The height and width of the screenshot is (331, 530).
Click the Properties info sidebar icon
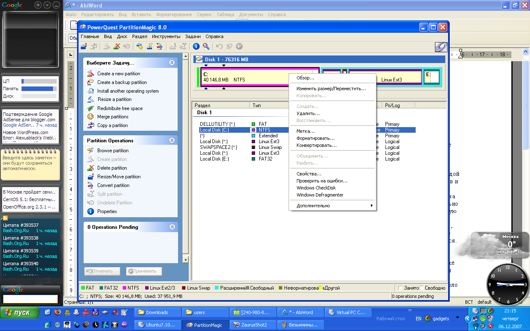coord(91,211)
